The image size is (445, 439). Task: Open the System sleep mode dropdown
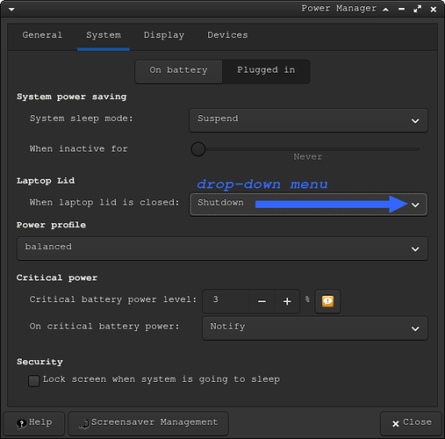(x=308, y=120)
